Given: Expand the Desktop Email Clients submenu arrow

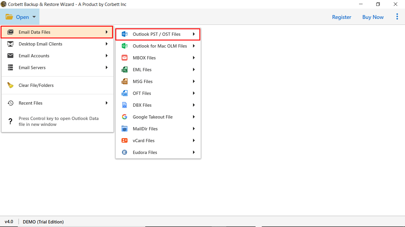Looking at the screenshot, I should (106, 44).
